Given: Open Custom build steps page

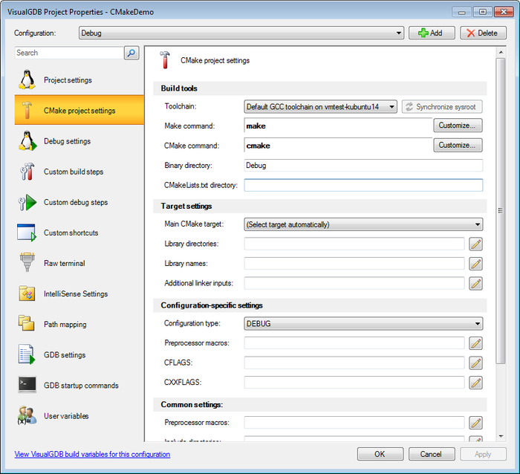Looking at the screenshot, I should 79,172.
